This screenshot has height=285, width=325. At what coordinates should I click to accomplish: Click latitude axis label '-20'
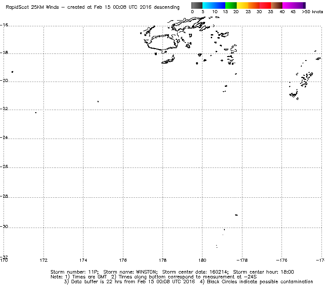coord(4,81)
